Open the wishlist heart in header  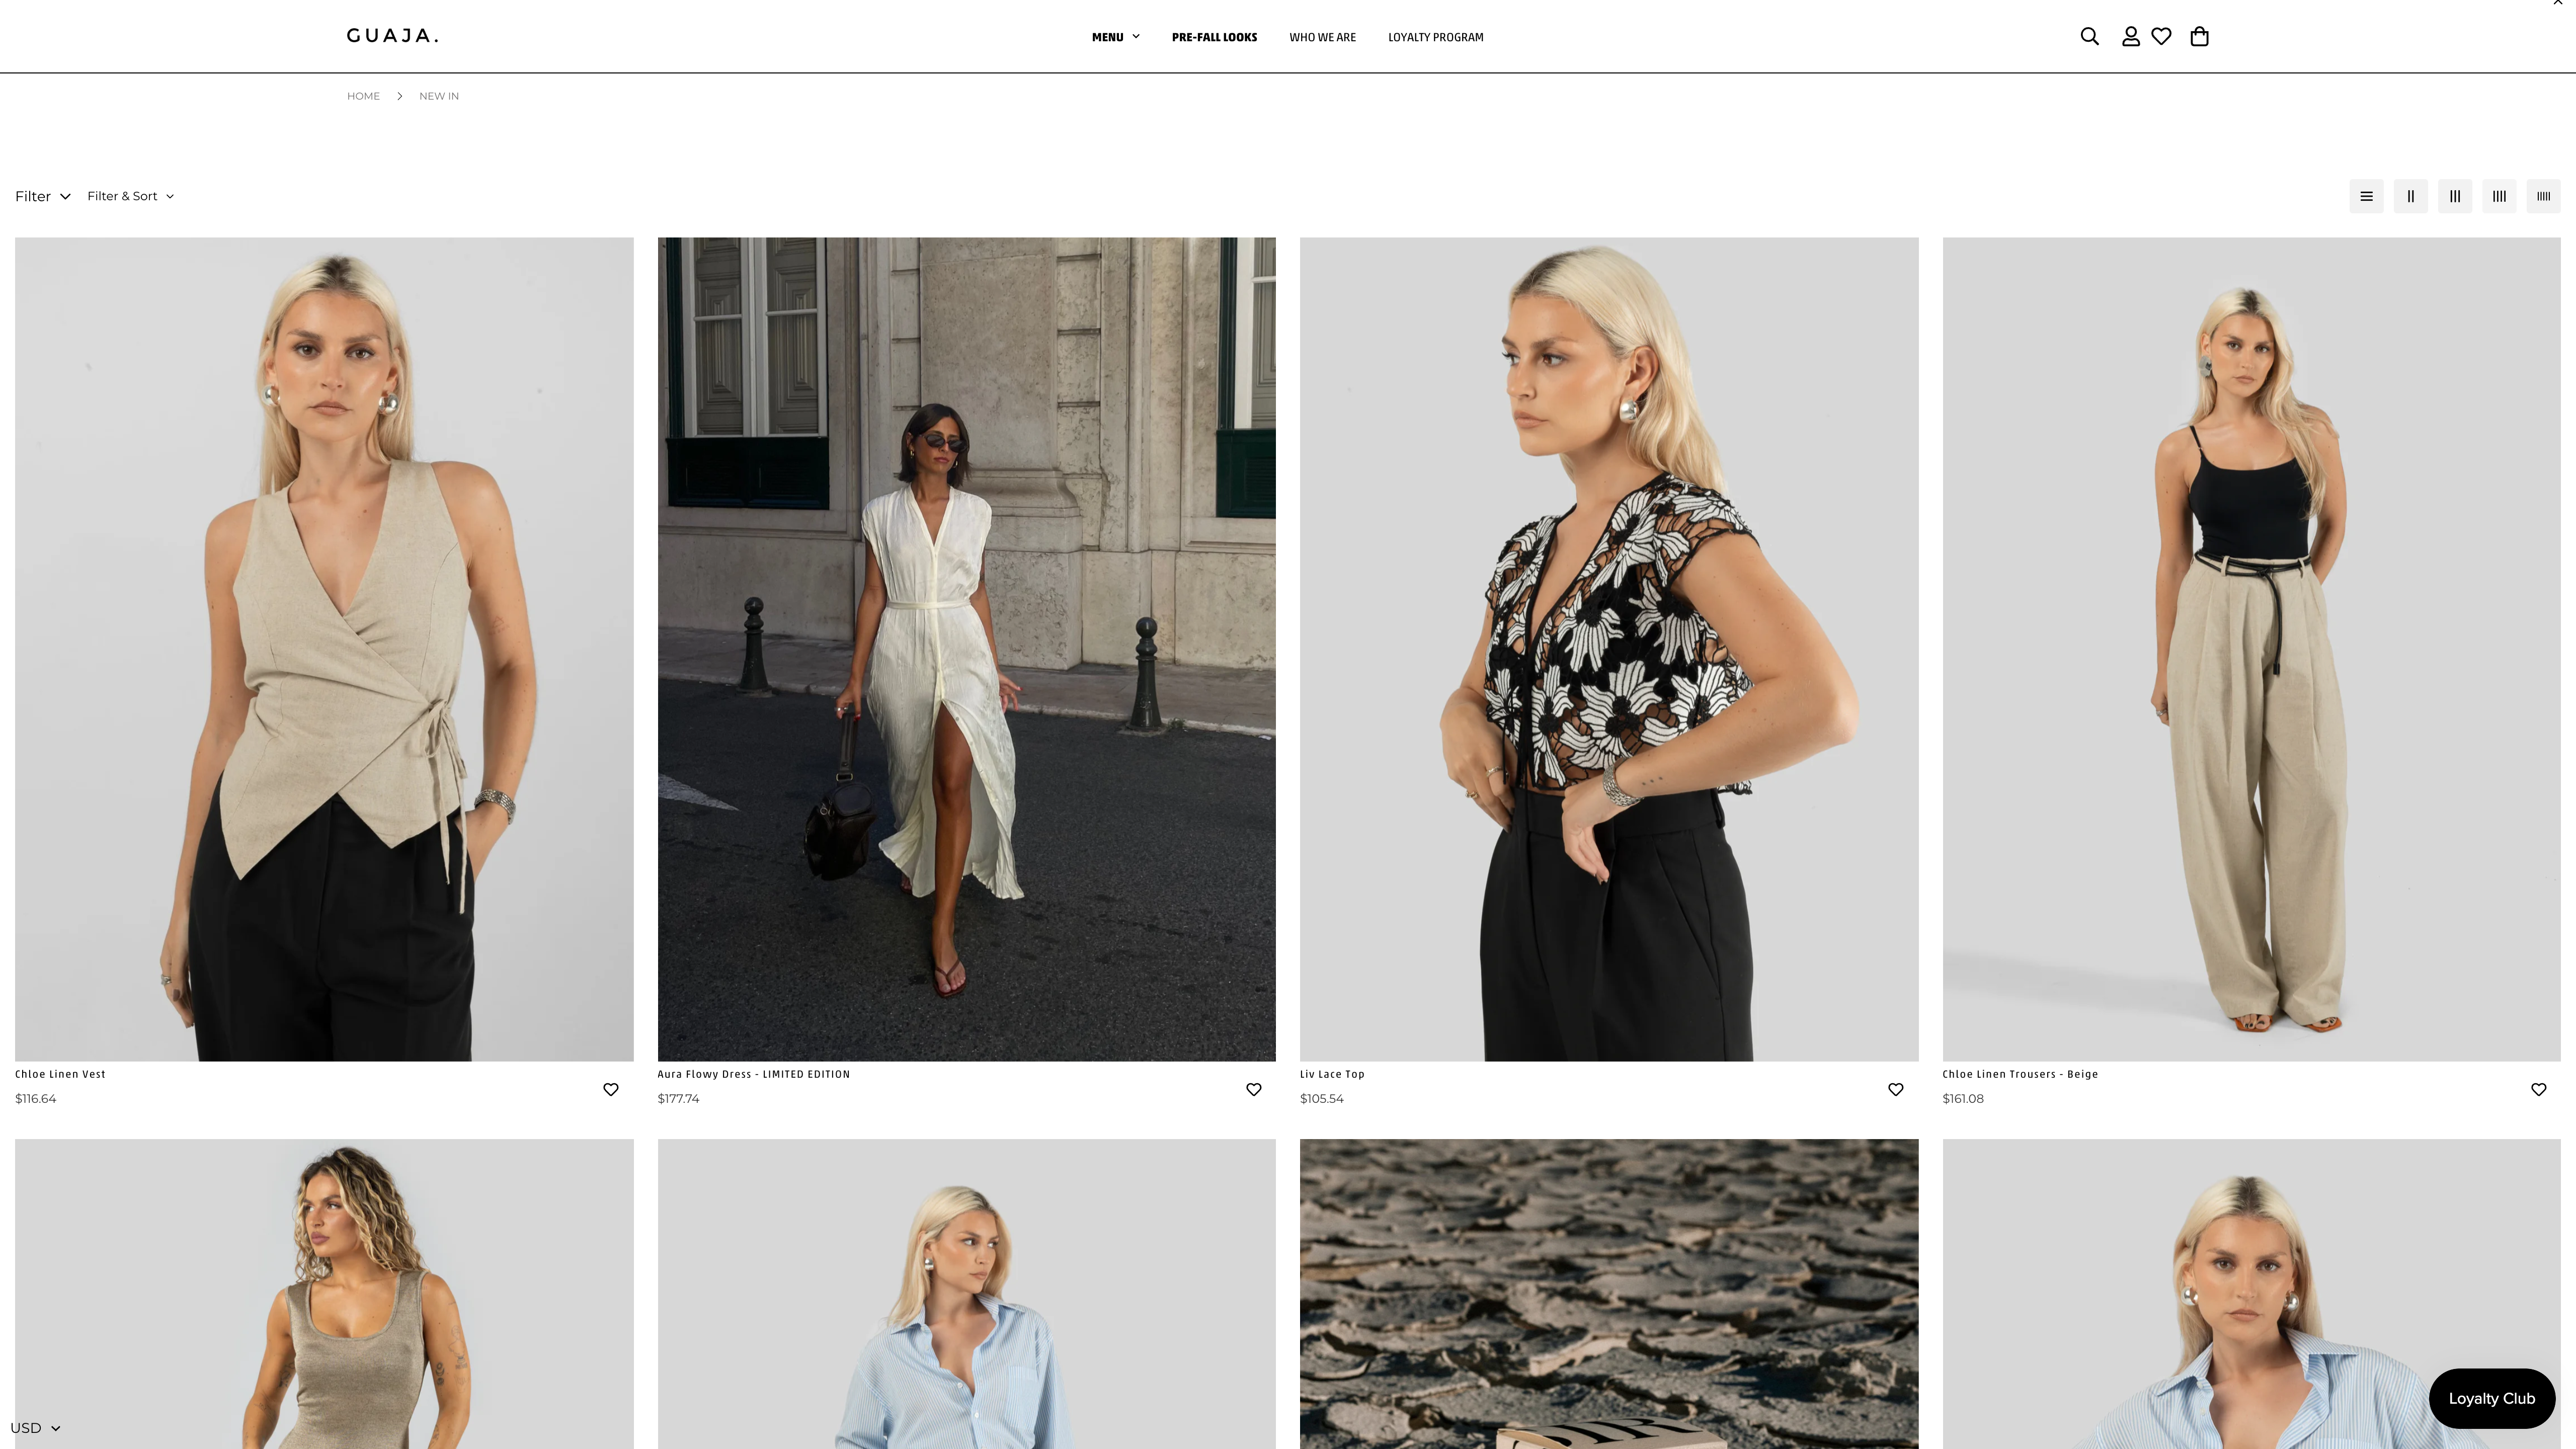(x=2161, y=36)
